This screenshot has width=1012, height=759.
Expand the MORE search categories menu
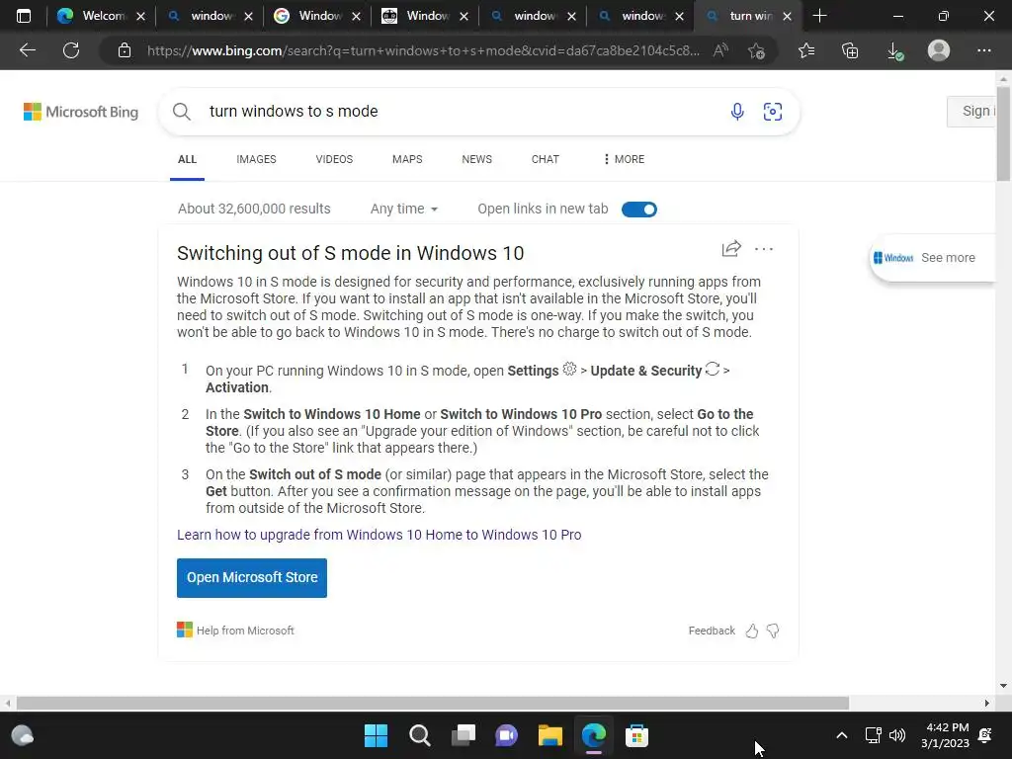(x=624, y=159)
